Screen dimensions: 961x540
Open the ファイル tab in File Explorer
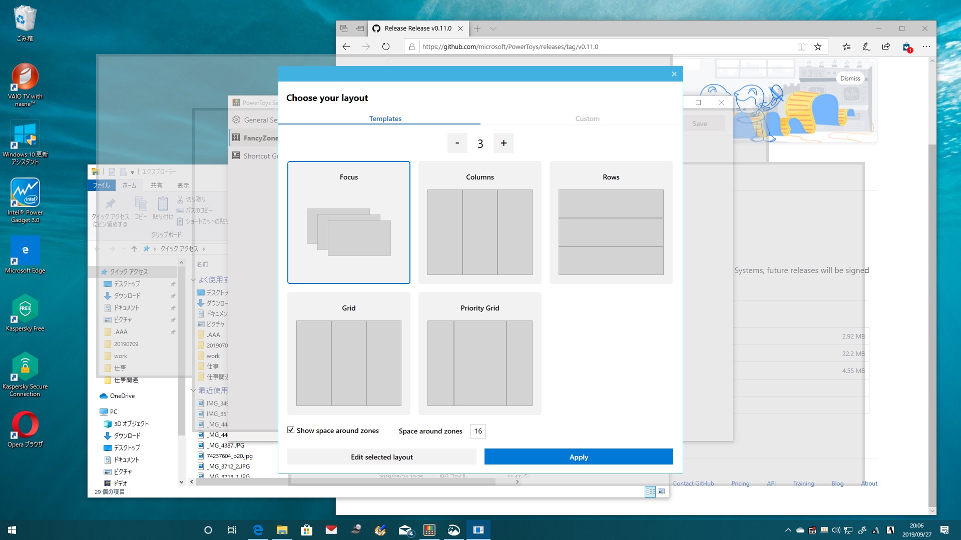pos(102,185)
